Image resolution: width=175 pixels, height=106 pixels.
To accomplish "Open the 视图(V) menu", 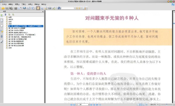I will tap(17, 4).
